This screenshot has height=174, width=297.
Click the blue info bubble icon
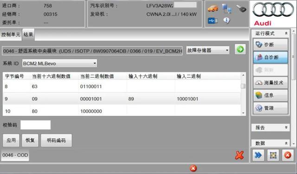[226, 20]
